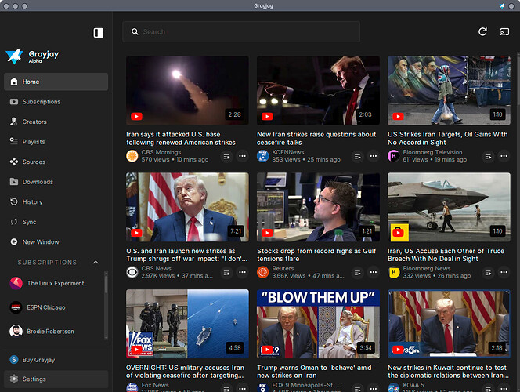520x392 pixels.
Task: Toggle the sidebar collapse icon
Action: coord(98,32)
